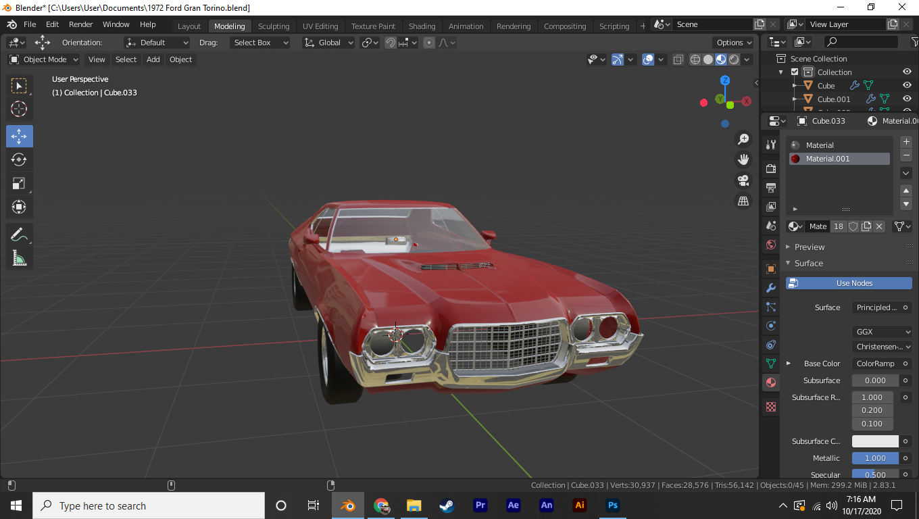Open the Modifiers wrench properties tab
The image size is (919, 519).
(x=771, y=288)
